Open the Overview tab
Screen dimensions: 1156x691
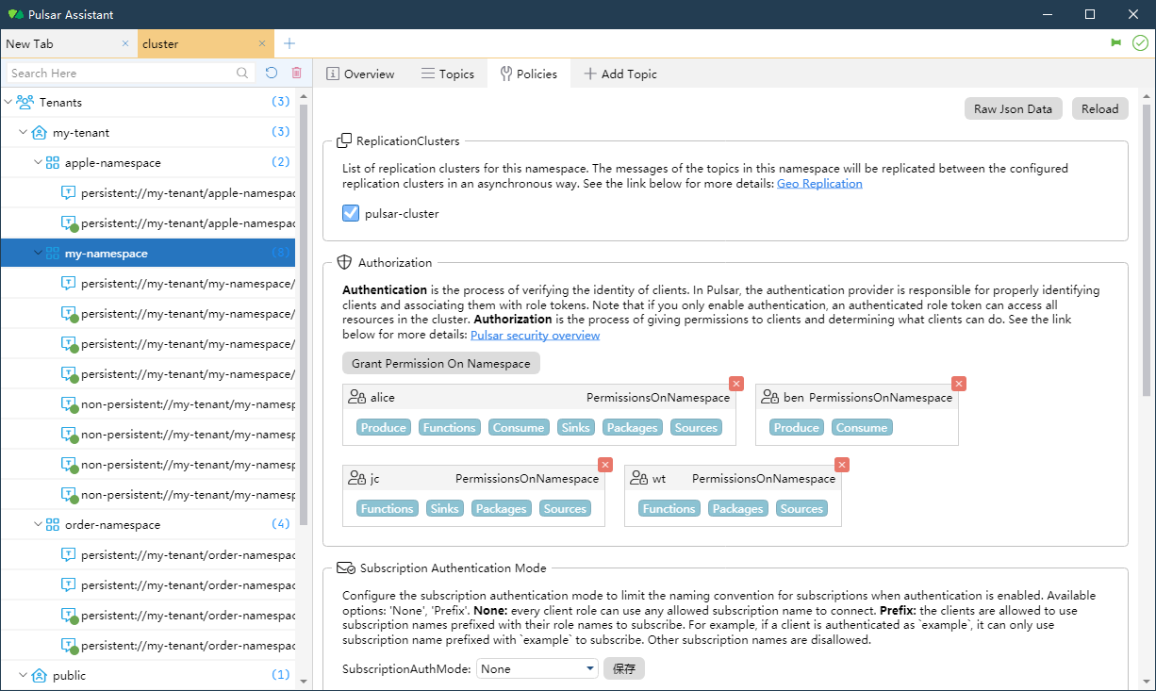pos(359,74)
